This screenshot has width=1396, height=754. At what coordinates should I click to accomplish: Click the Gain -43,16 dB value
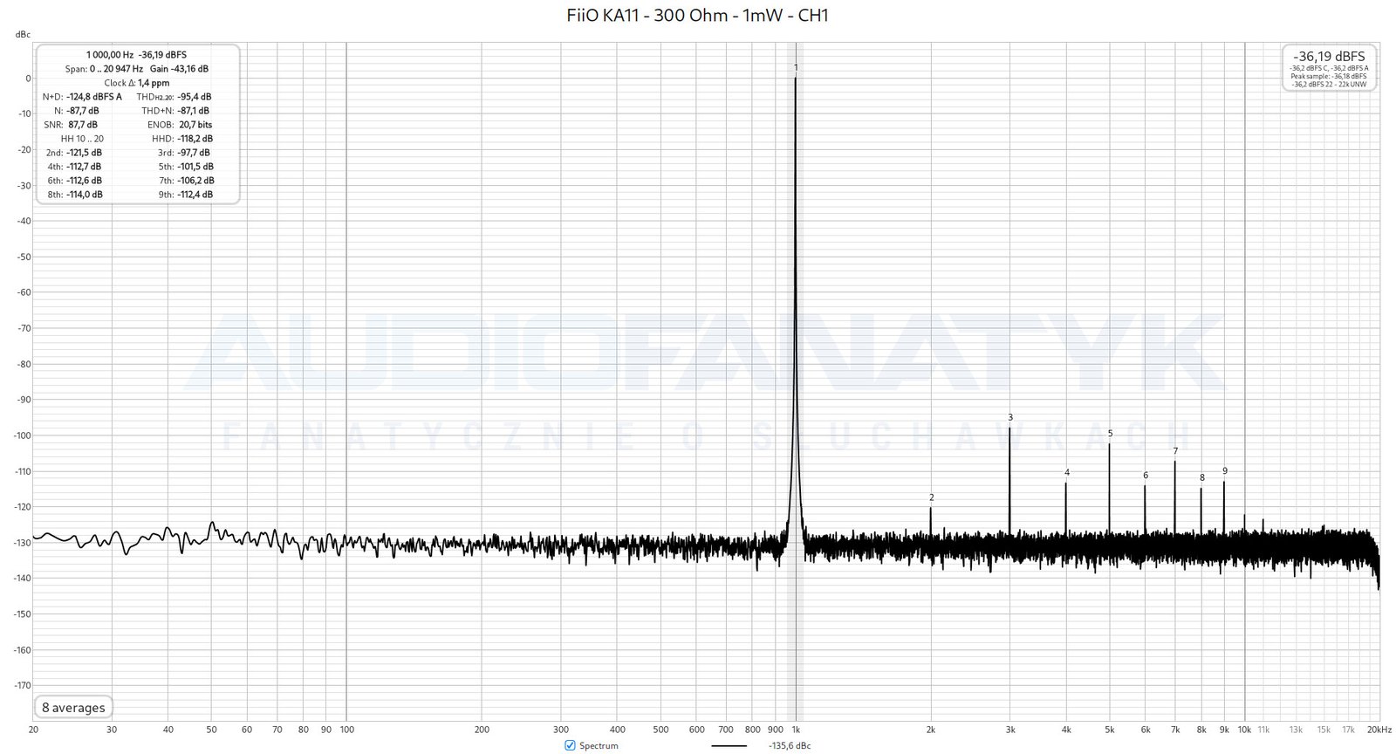[x=179, y=68]
